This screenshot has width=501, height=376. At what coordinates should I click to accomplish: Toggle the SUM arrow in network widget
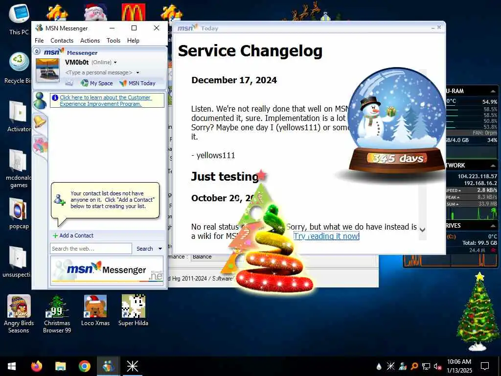[x=457, y=204]
